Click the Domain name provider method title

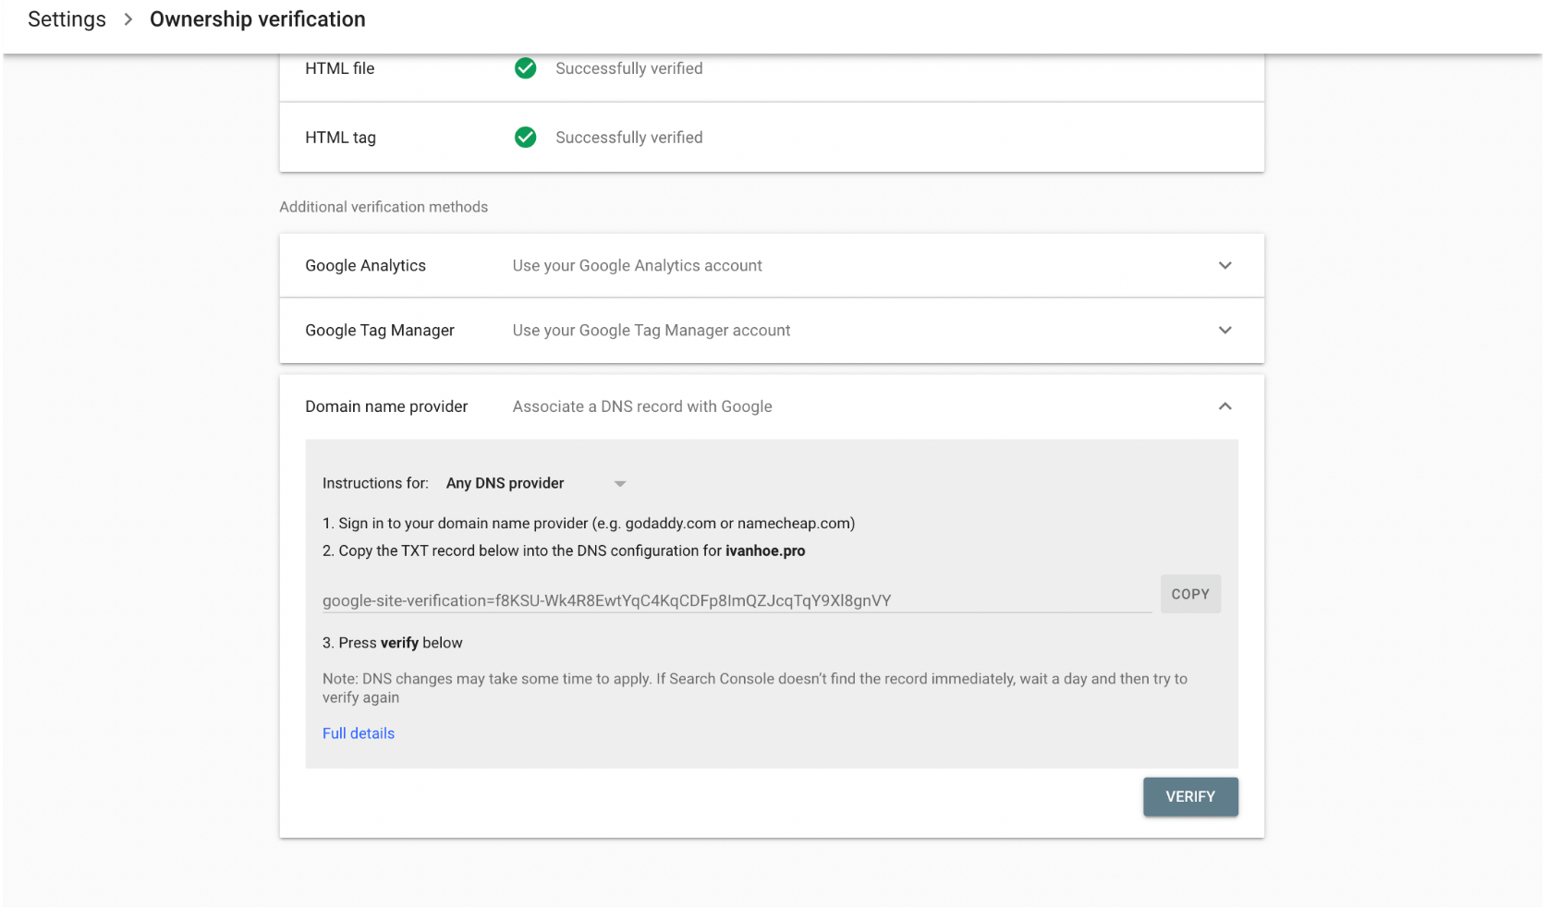coord(386,406)
